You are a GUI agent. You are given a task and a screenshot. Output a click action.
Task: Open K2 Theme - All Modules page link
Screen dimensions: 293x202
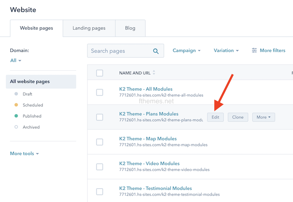click(146, 89)
